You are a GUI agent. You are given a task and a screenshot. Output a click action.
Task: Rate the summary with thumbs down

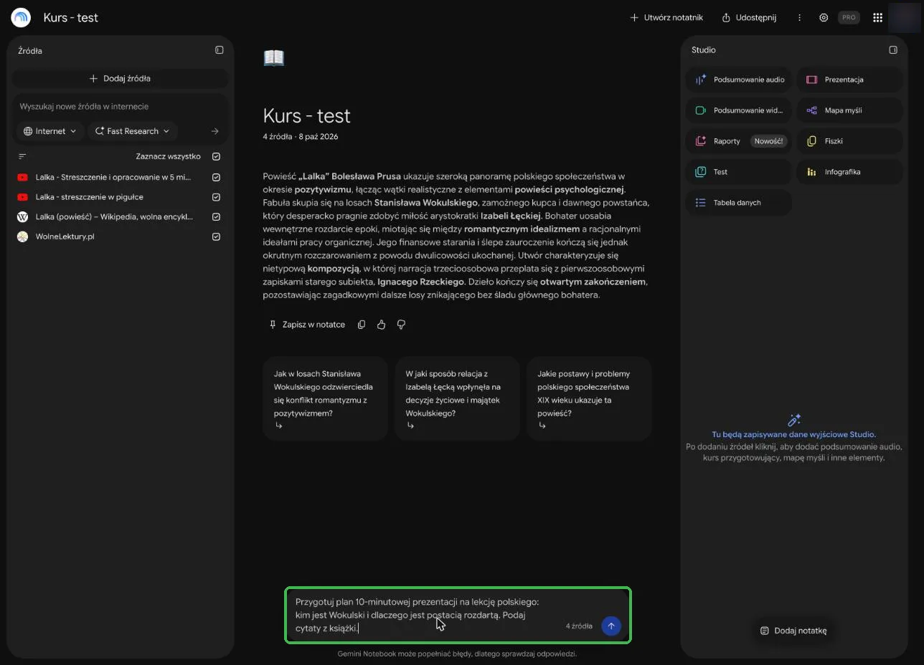coord(401,325)
